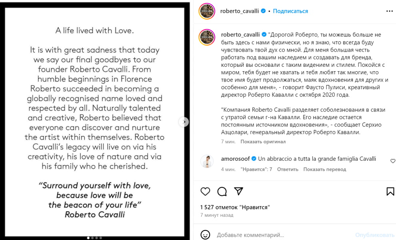Reply with Ответить on amorosoof comment

click(288, 169)
